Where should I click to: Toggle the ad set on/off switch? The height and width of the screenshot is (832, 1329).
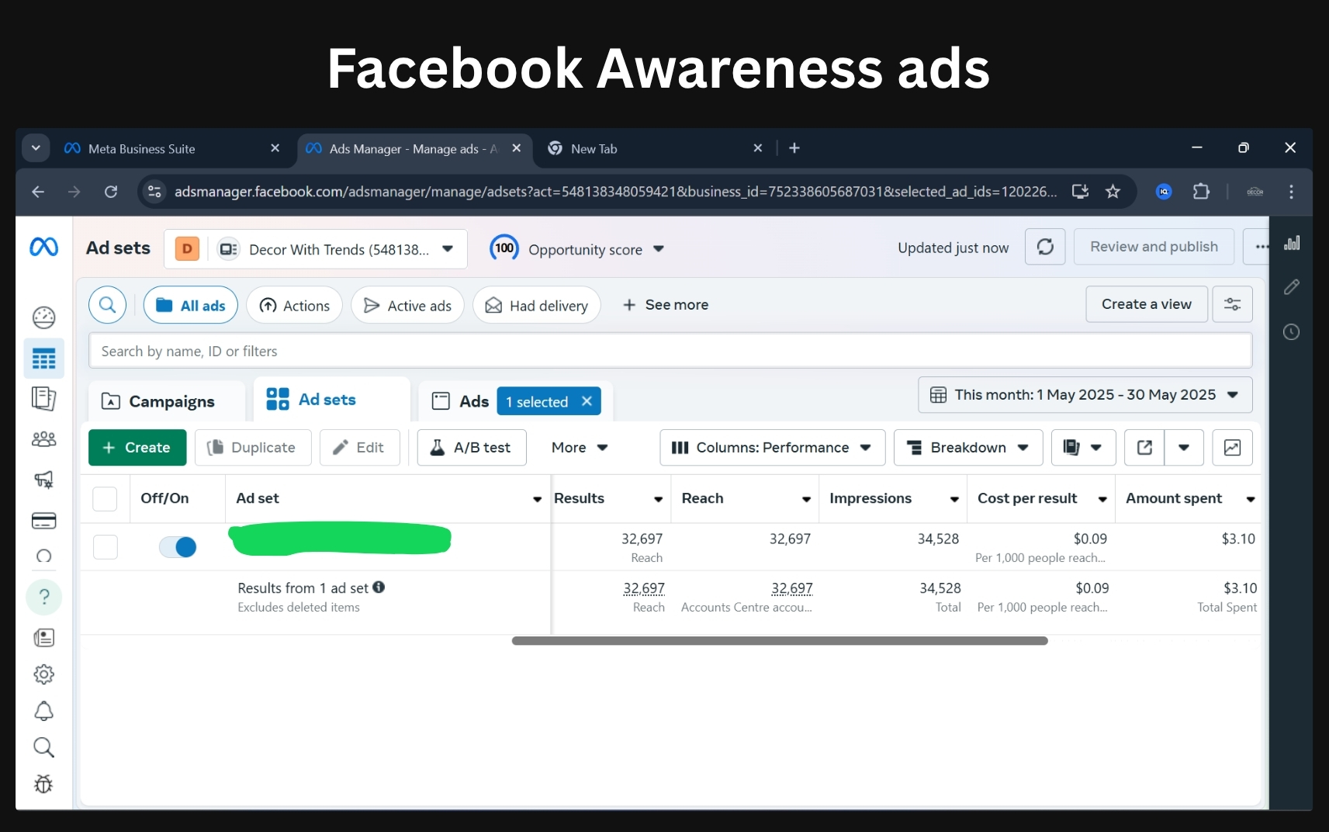click(x=178, y=547)
